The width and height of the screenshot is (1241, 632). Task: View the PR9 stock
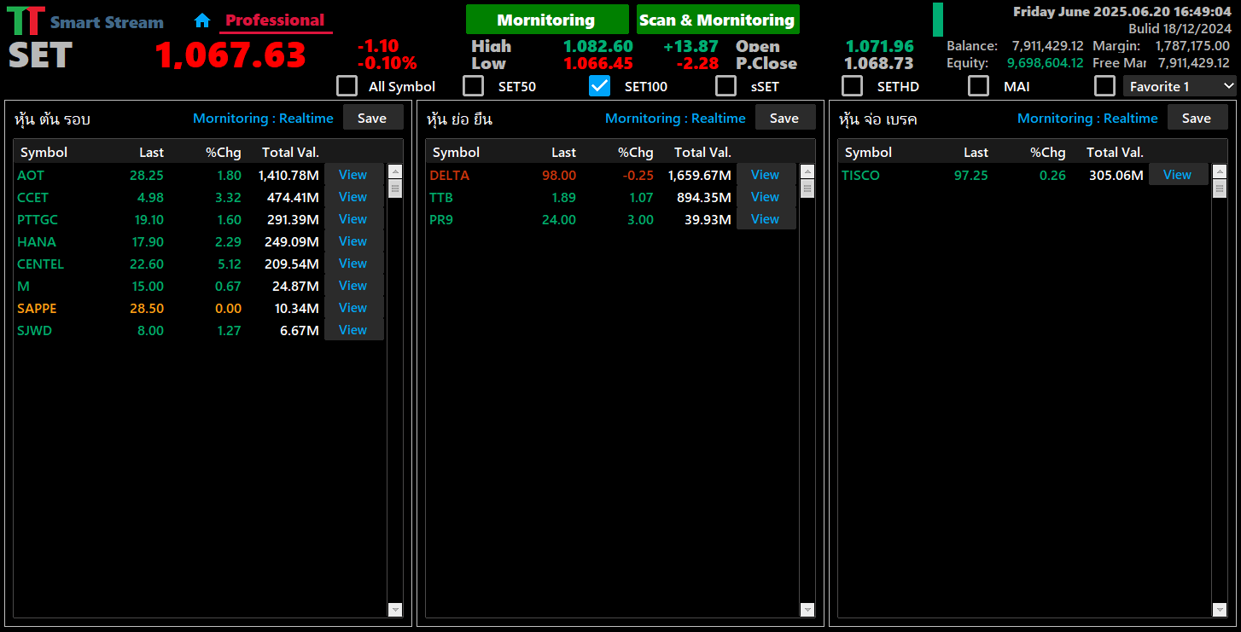pos(766,219)
